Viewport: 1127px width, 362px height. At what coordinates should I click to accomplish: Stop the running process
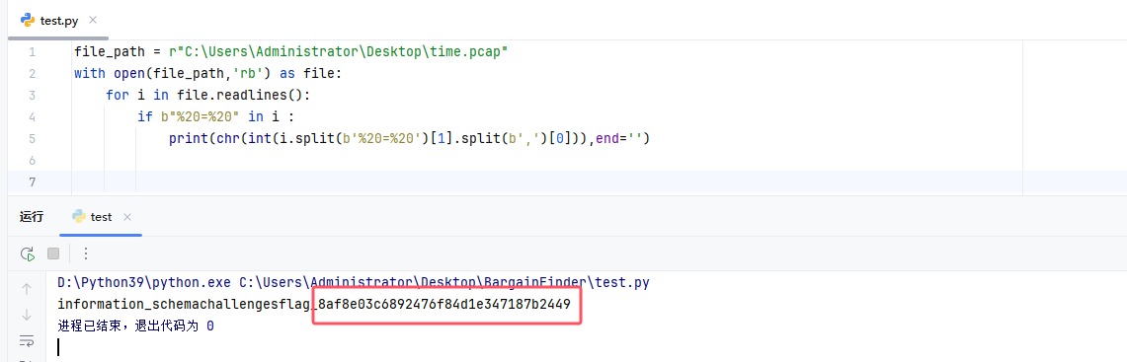tap(53, 253)
